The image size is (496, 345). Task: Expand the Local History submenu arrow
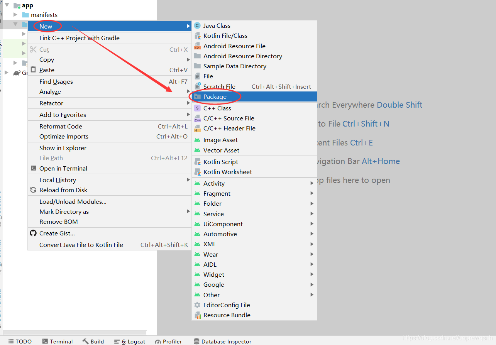tap(188, 180)
